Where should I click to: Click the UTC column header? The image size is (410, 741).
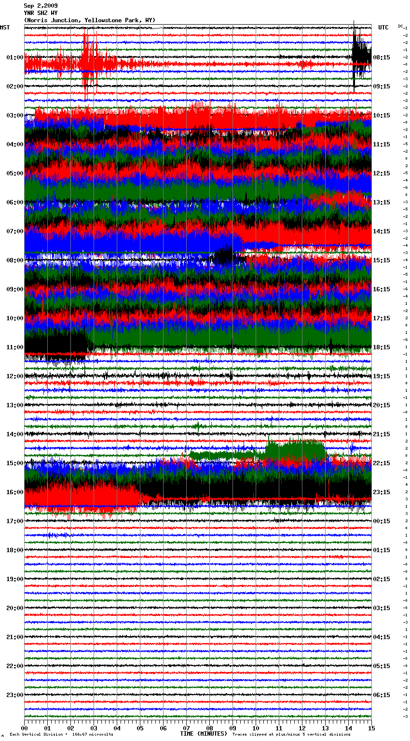click(383, 28)
